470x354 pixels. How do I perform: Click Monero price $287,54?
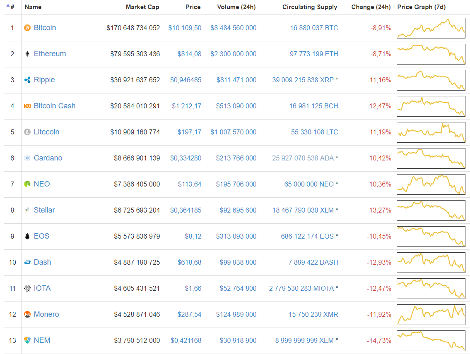point(189,314)
